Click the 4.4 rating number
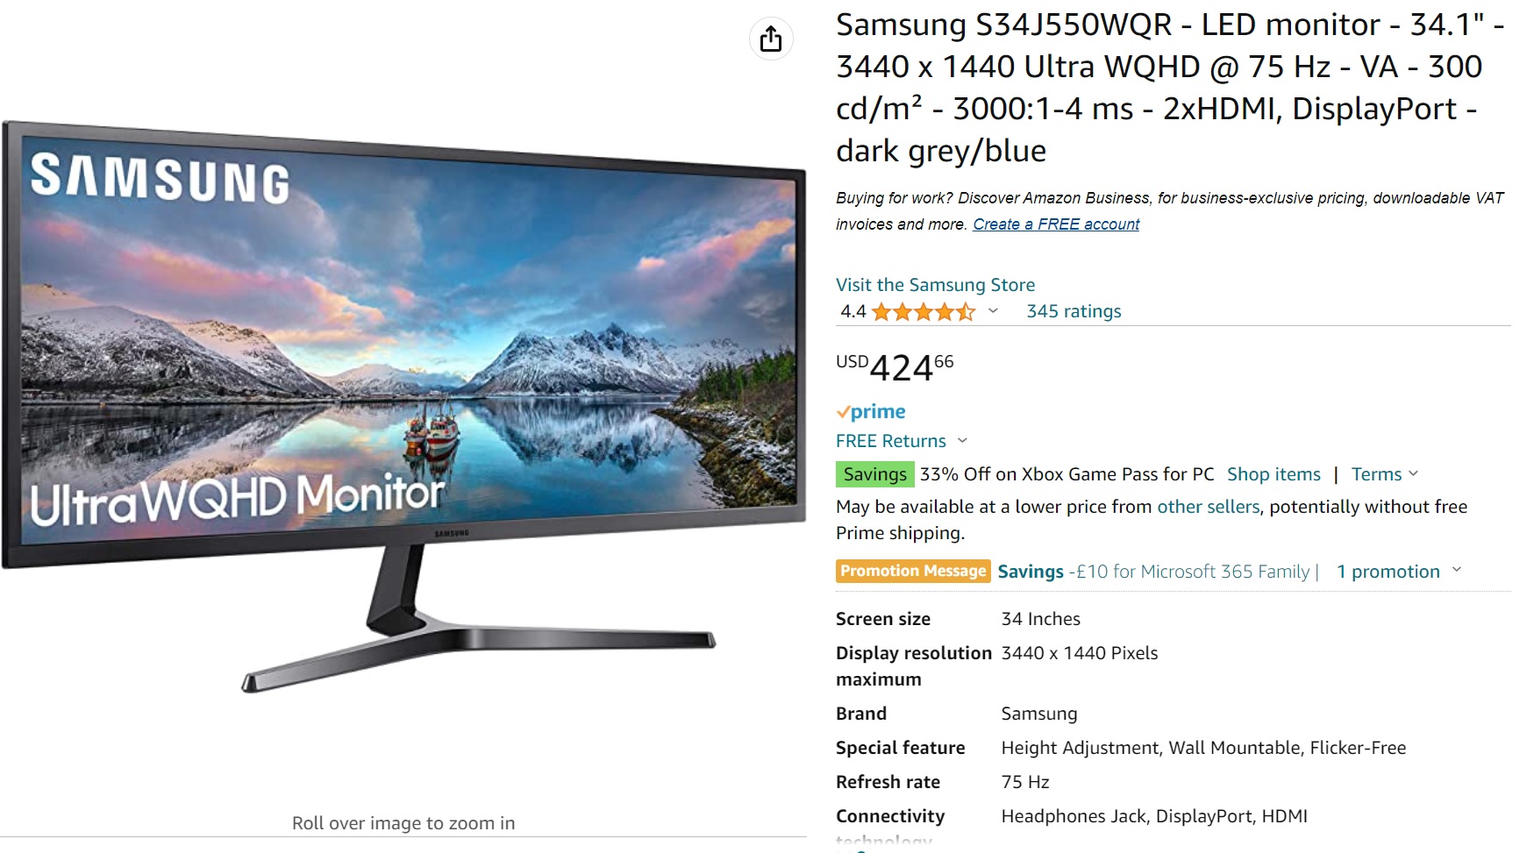1534x853 pixels. (853, 311)
